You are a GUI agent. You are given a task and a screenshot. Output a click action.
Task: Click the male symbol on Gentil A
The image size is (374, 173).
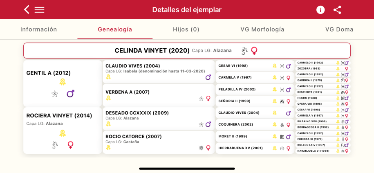click(x=70, y=94)
